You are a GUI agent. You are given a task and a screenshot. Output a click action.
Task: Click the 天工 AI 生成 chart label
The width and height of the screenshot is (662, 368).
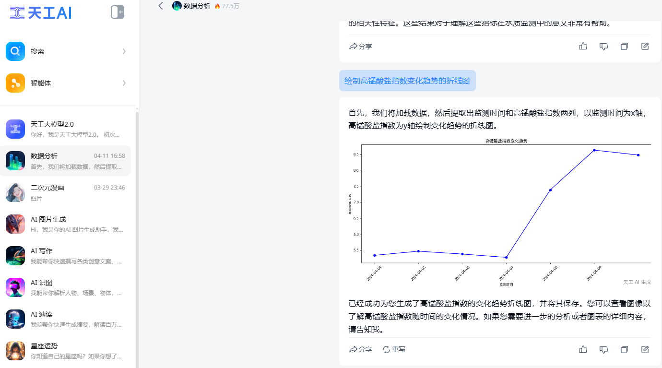(637, 282)
